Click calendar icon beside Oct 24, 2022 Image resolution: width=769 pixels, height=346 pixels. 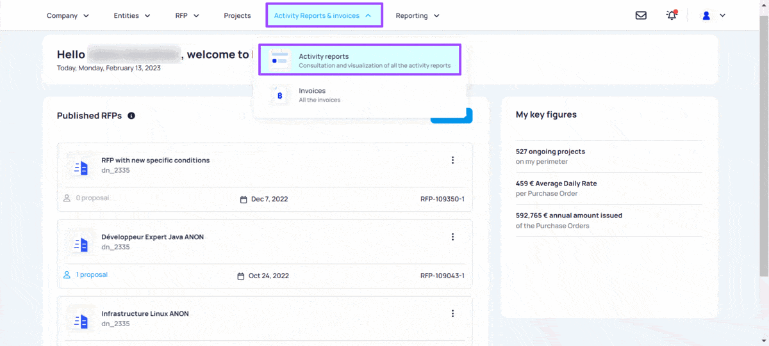pos(241,276)
